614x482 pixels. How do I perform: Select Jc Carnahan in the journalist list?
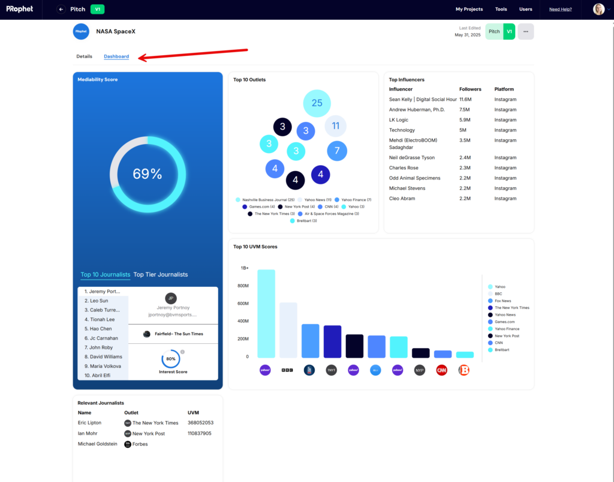click(x=103, y=338)
